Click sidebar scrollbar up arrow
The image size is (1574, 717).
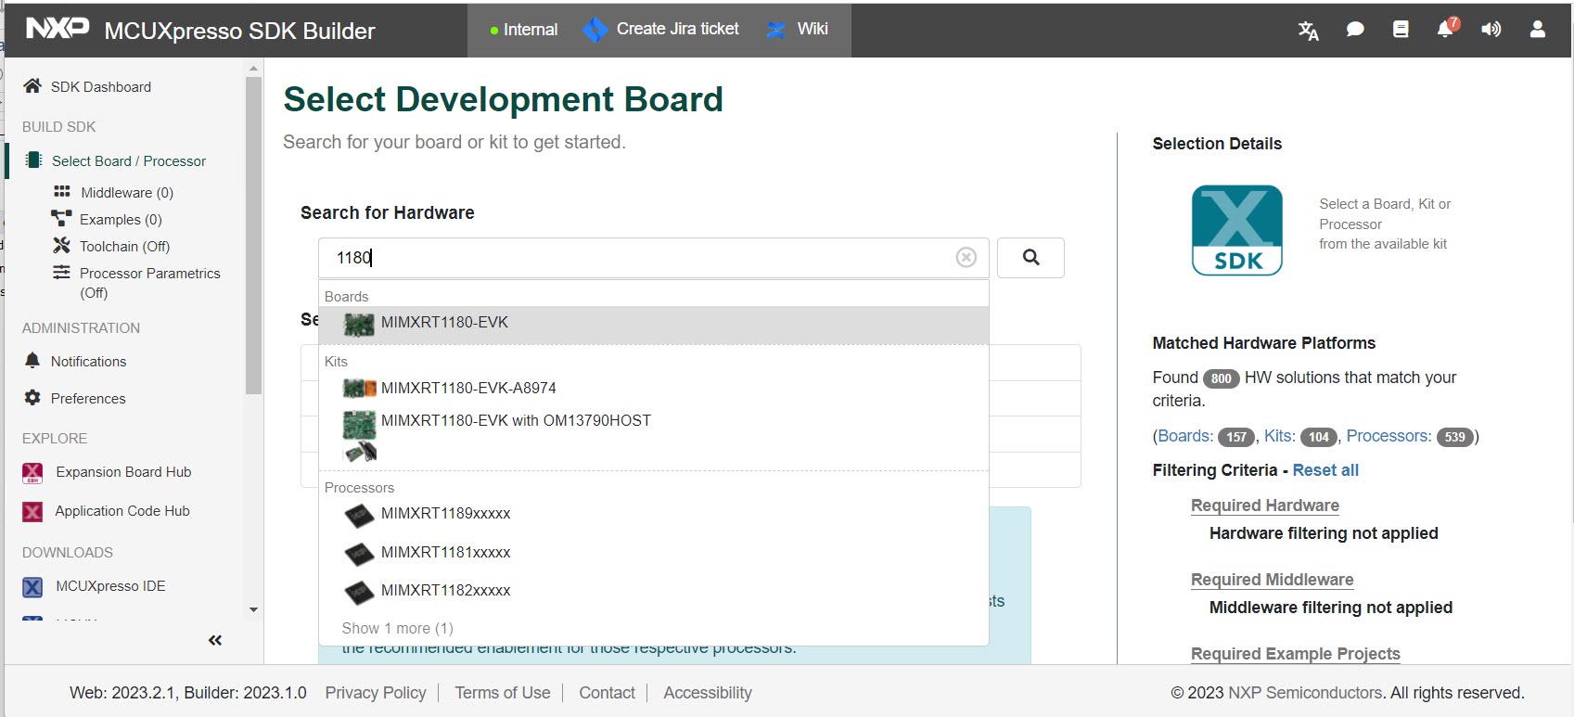coord(253,68)
